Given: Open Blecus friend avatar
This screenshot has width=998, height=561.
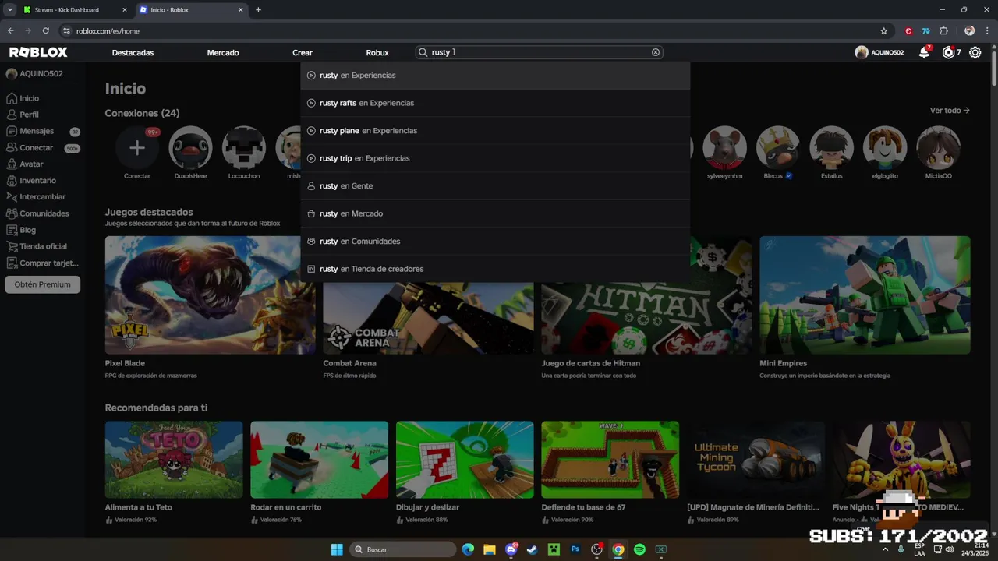Looking at the screenshot, I should [777, 148].
